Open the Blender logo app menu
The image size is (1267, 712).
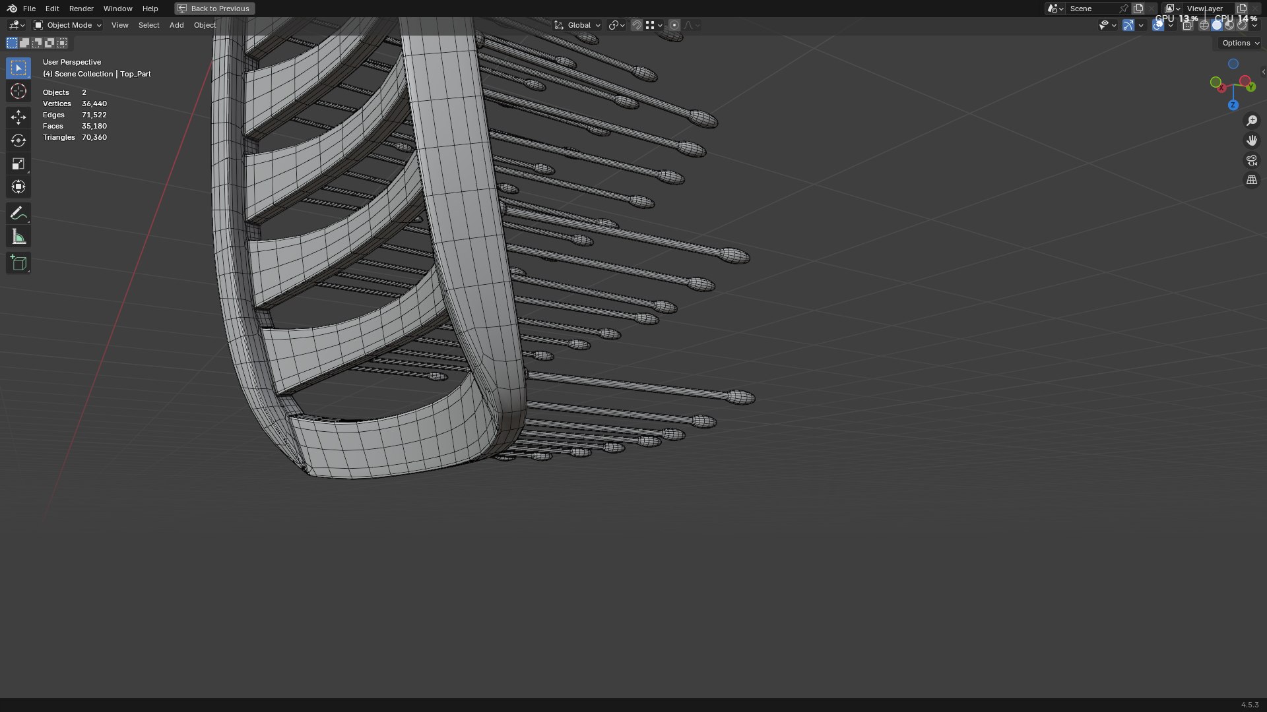[12, 9]
